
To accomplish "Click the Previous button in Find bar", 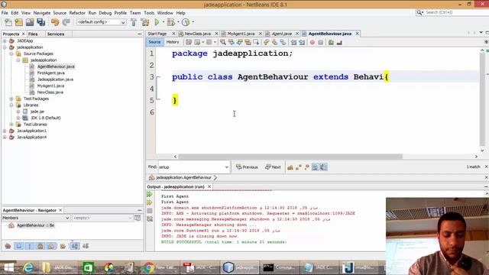I will [247, 167].
